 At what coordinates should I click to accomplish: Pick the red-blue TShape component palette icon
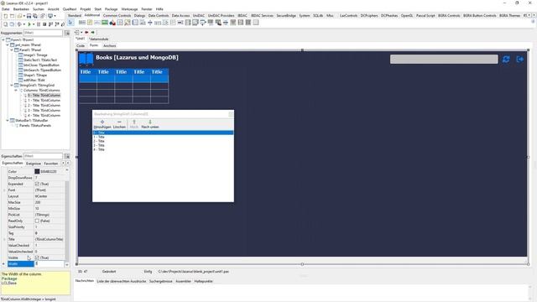click(x=112, y=23)
